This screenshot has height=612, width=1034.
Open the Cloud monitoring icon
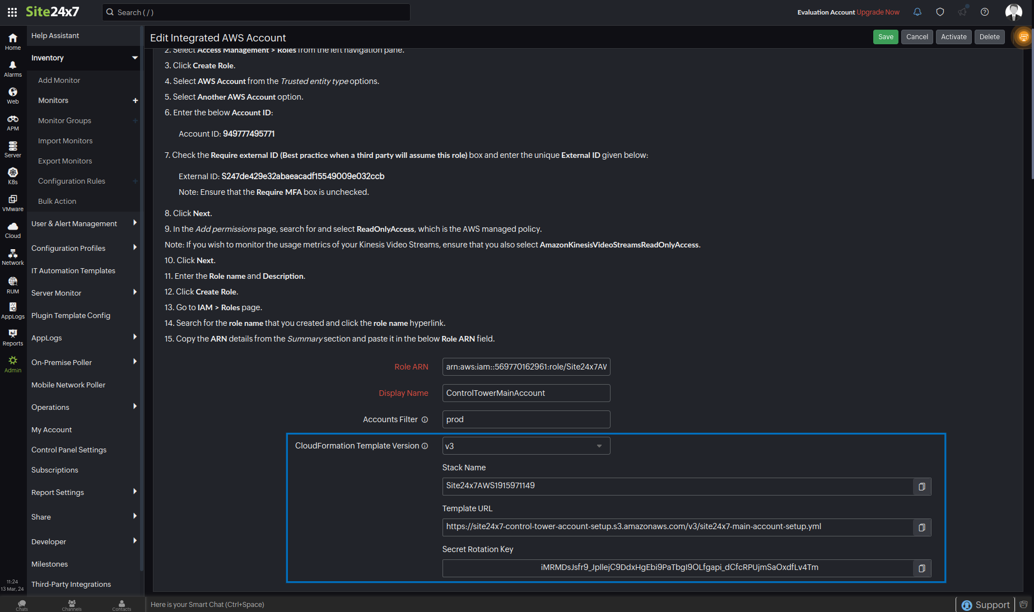[x=13, y=230]
